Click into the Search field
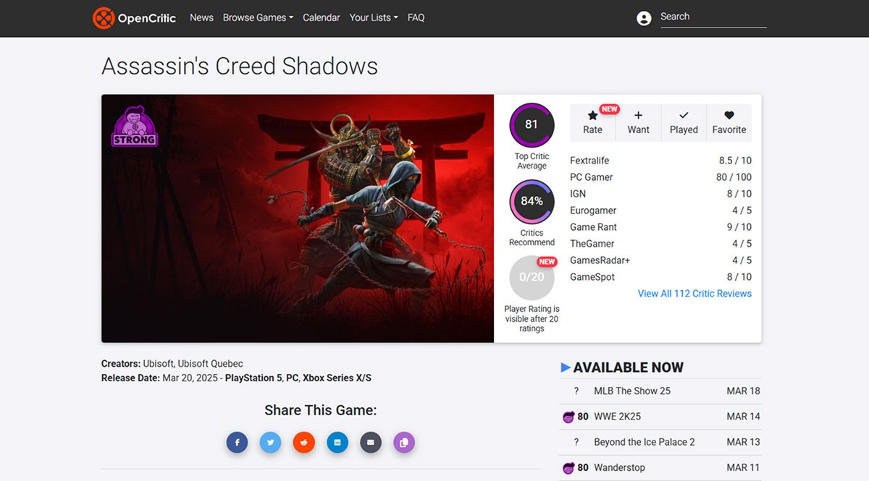Viewport: 869px width, 481px height. 713,17
